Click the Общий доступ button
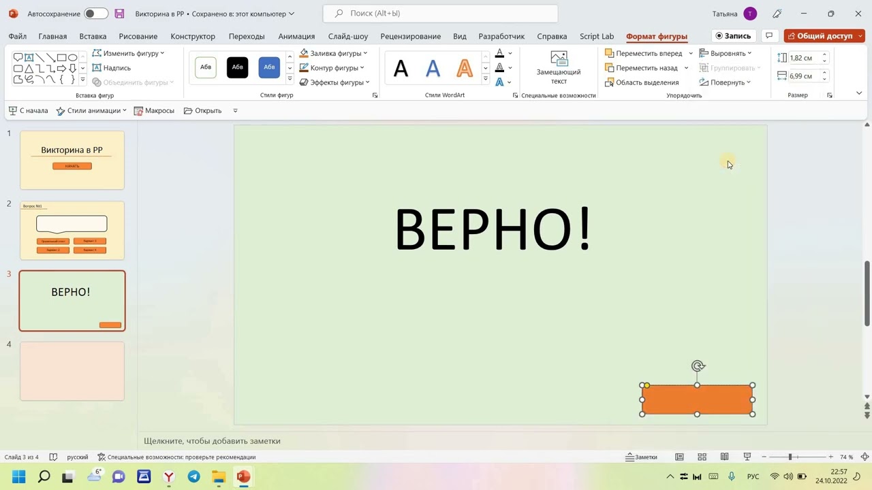 (819, 36)
